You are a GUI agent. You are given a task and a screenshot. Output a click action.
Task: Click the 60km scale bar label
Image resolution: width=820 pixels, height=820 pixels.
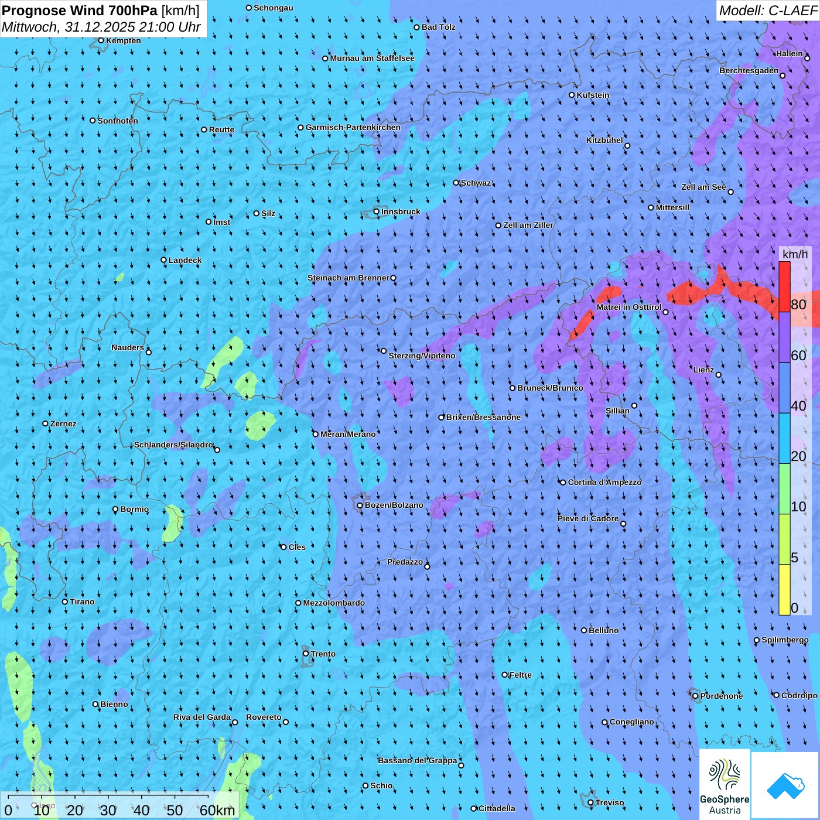click(217, 810)
